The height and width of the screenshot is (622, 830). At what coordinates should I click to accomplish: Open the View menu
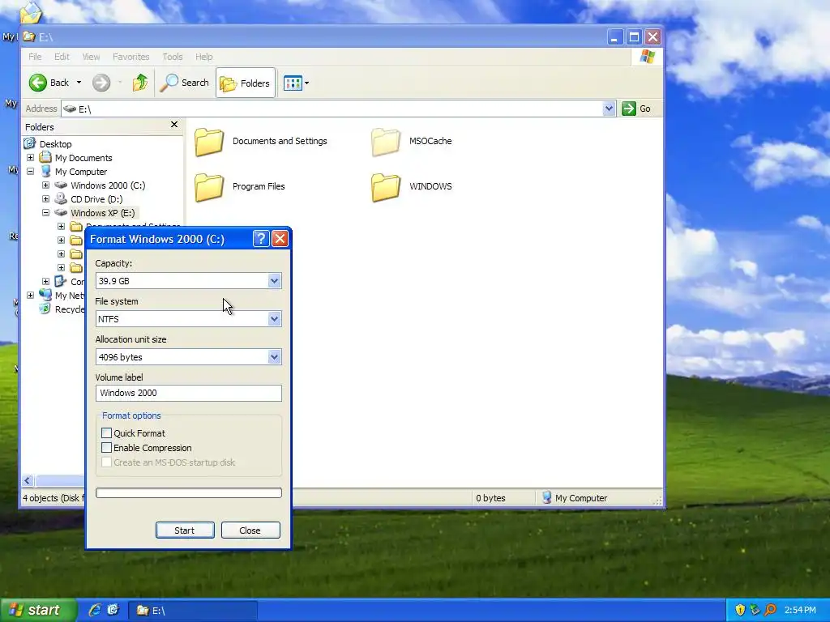91,57
